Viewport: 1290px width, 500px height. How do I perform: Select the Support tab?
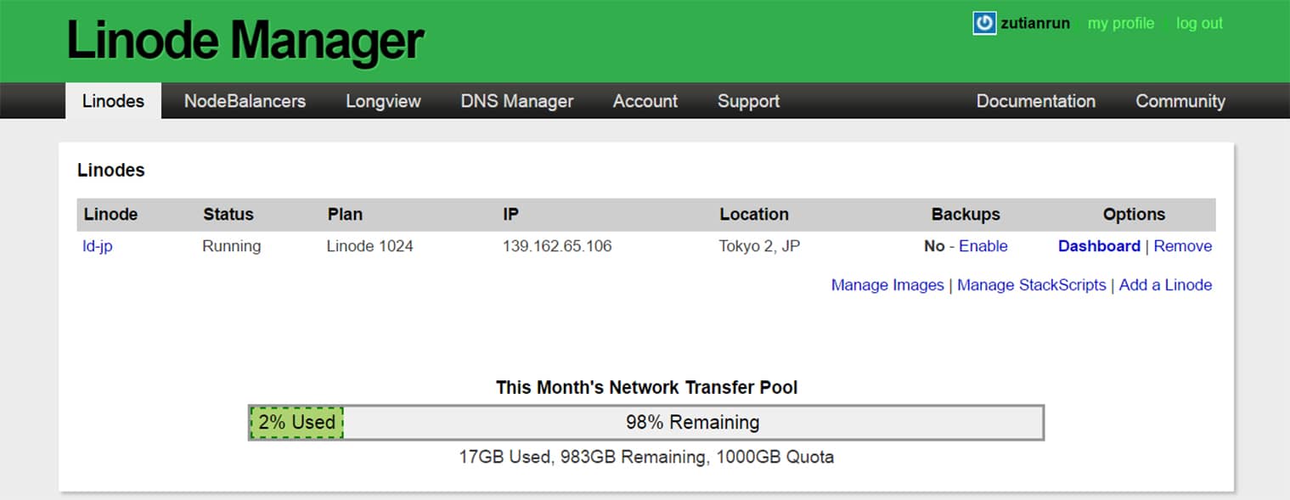[748, 101]
